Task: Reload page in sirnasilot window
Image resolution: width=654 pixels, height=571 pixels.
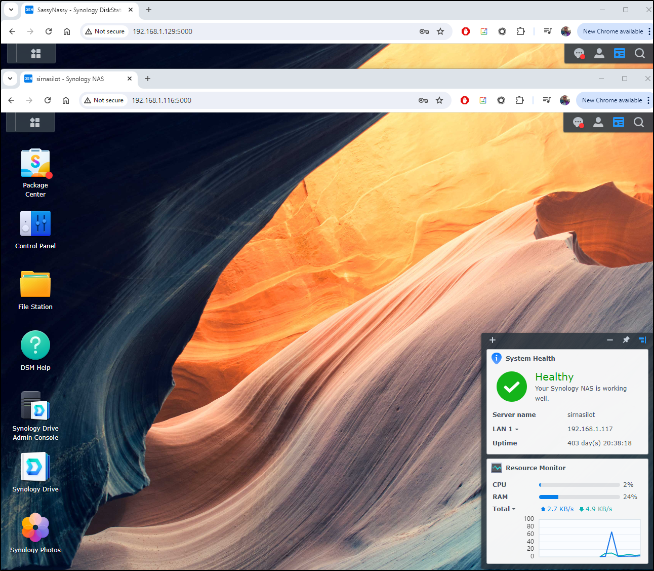Action: (x=48, y=100)
